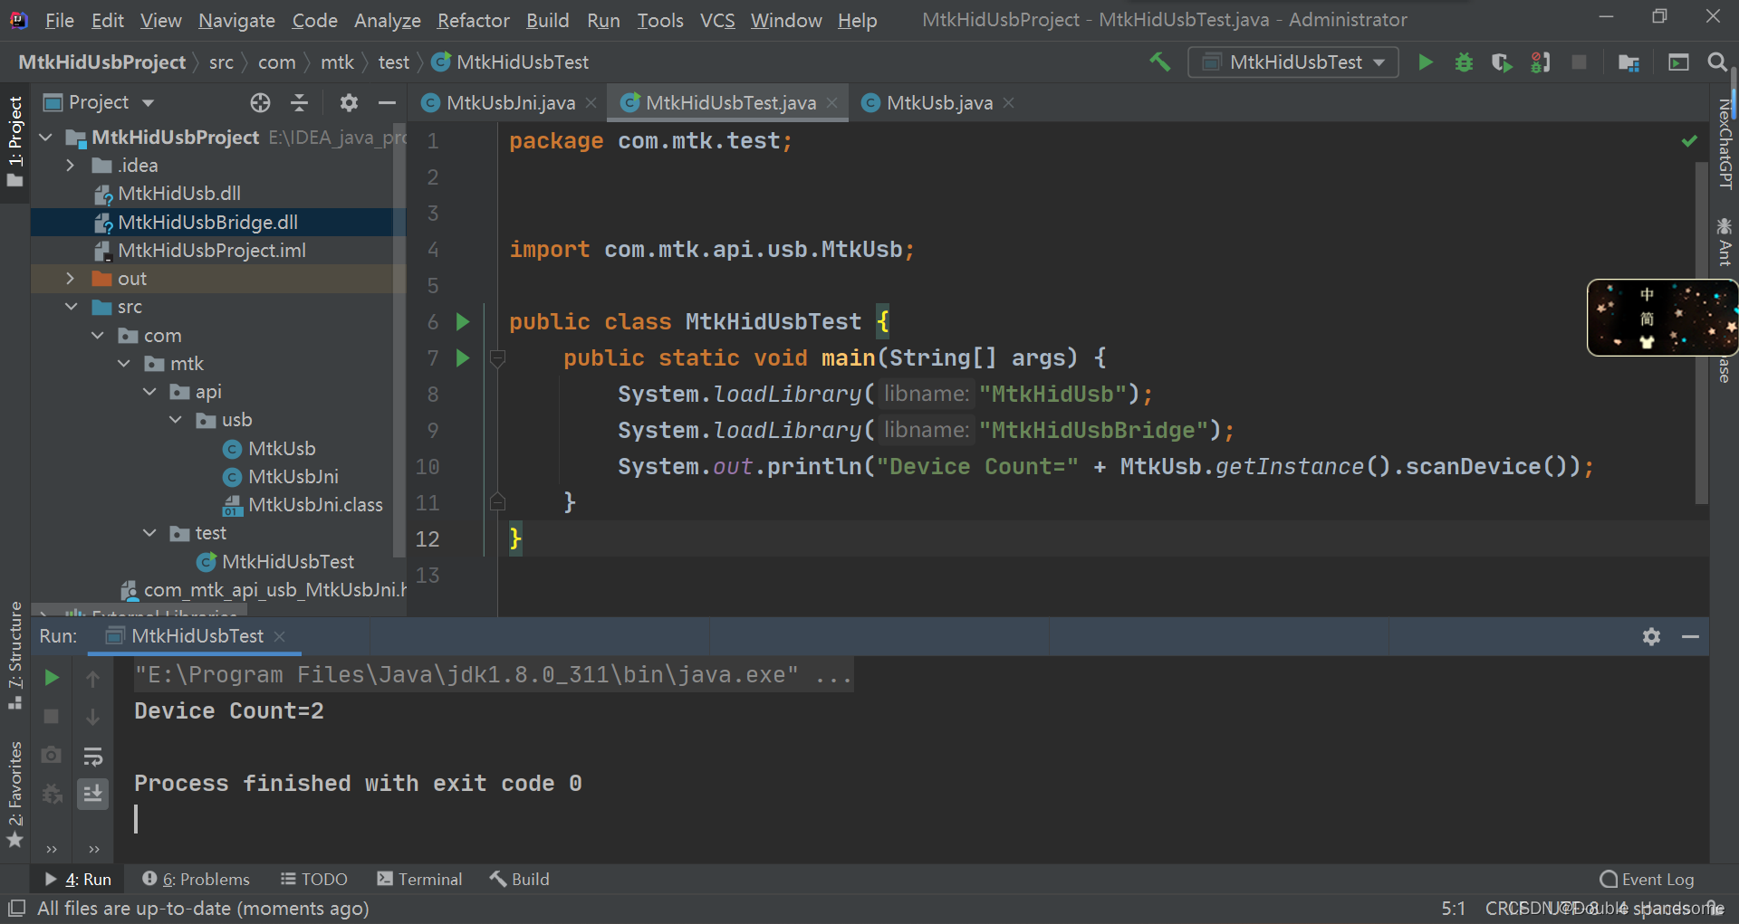Click run gutter icon beside class declaration
Image resolution: width=1739 pixels, height=924 pixels.
[x=463, y=321]
